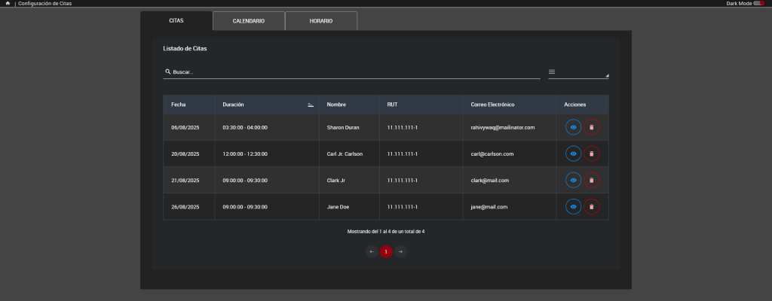
Task: Go to next page arrow
Action: point(400,251)
